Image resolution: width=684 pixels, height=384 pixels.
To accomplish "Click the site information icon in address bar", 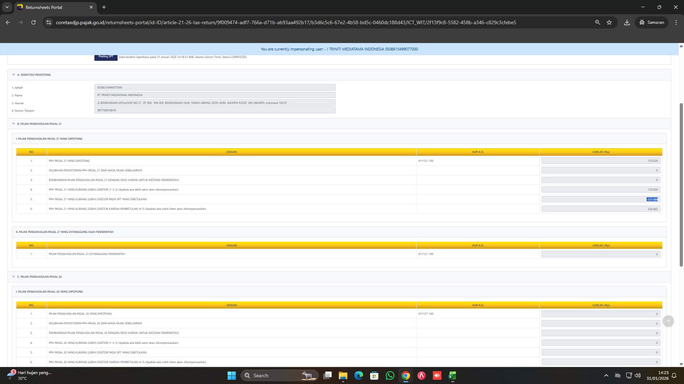I will (x=48, y=22).
